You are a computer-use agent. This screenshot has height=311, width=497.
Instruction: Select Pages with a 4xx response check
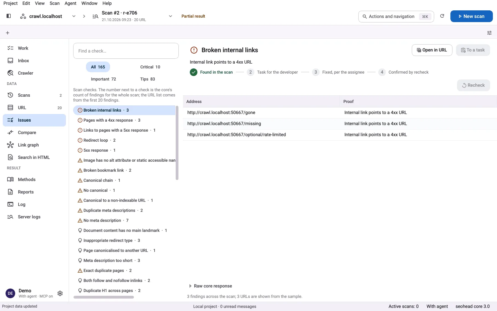click(x=124, y=120)
